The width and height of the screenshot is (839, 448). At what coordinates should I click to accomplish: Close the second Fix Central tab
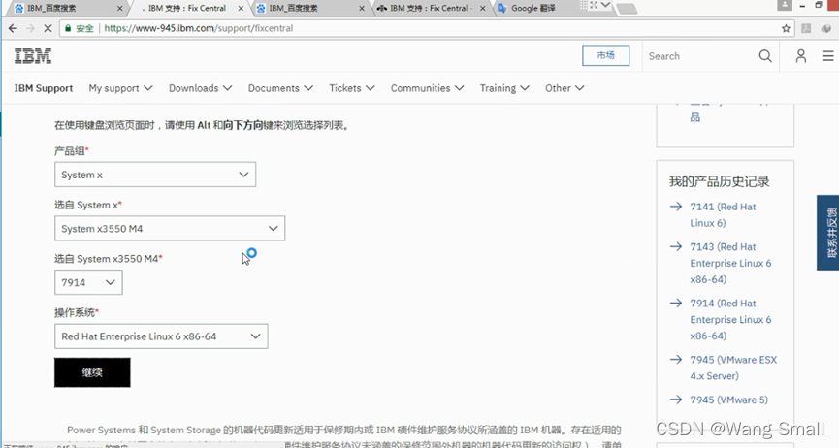click(483, 8)
